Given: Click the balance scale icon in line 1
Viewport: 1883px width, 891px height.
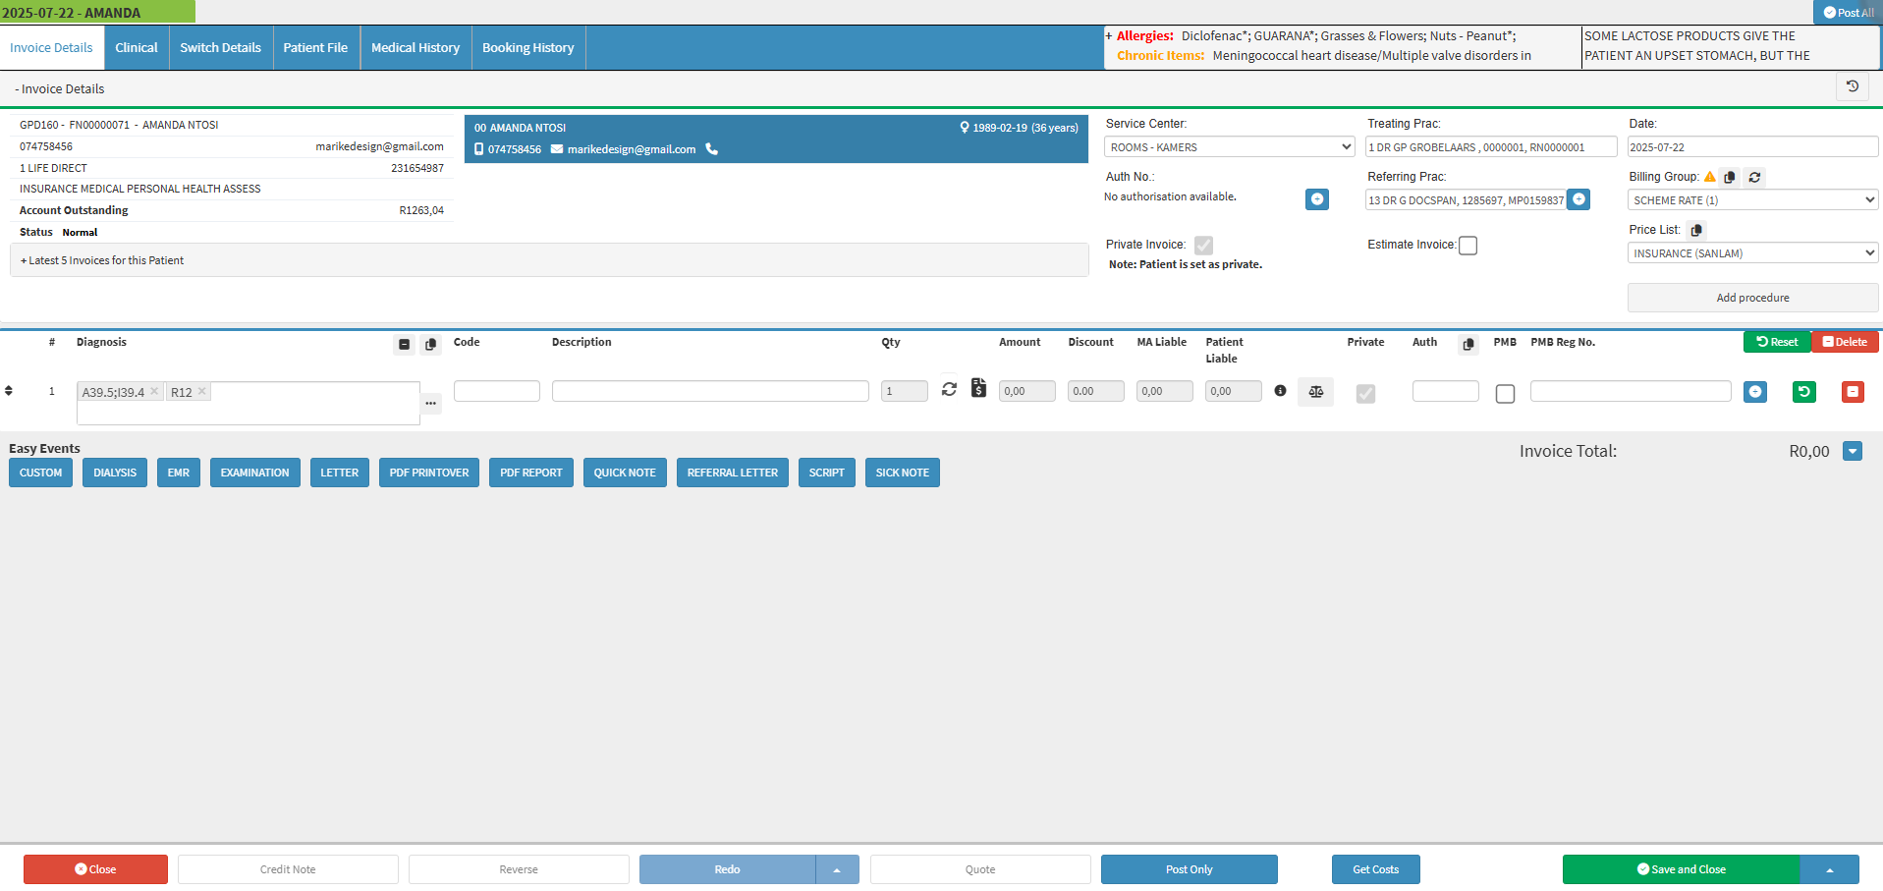Looking at the screenshot, I should tap(1315, 392).
